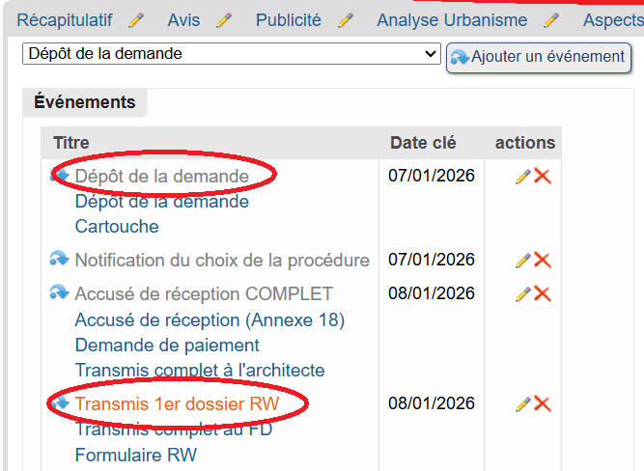The image size is (644, 471).
Task: Open the Cartouche document link
Action: point(117,227)
